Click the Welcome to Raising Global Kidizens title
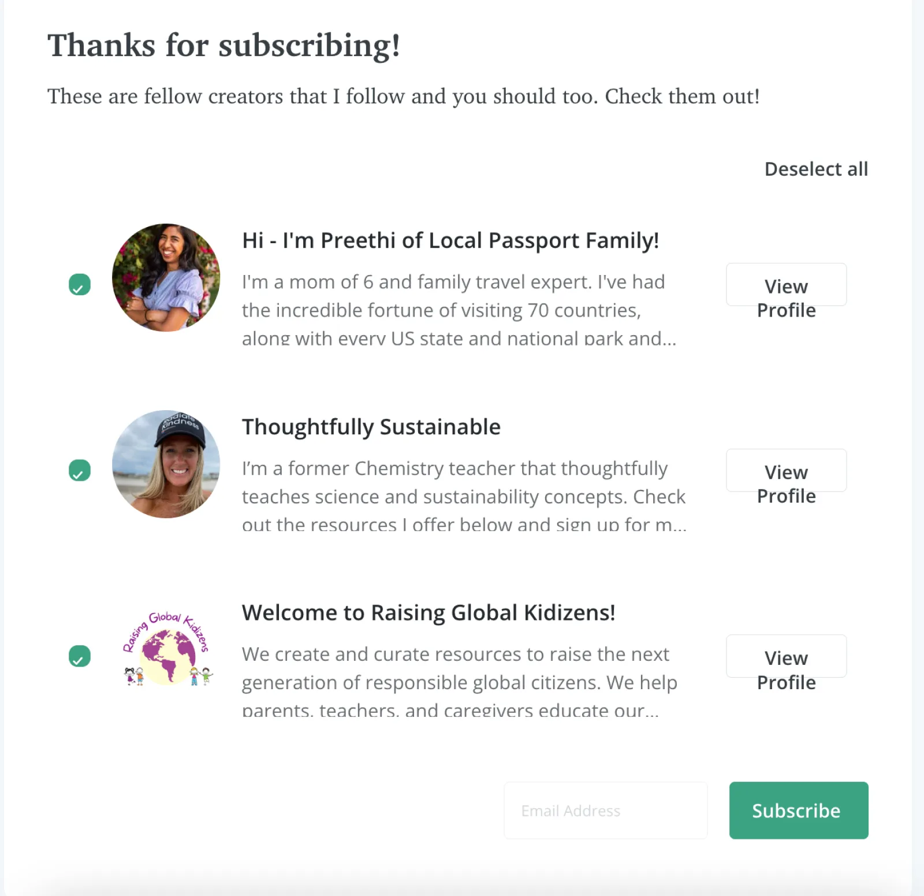Viewport: 924px width, 896px height. pos(429,613)
